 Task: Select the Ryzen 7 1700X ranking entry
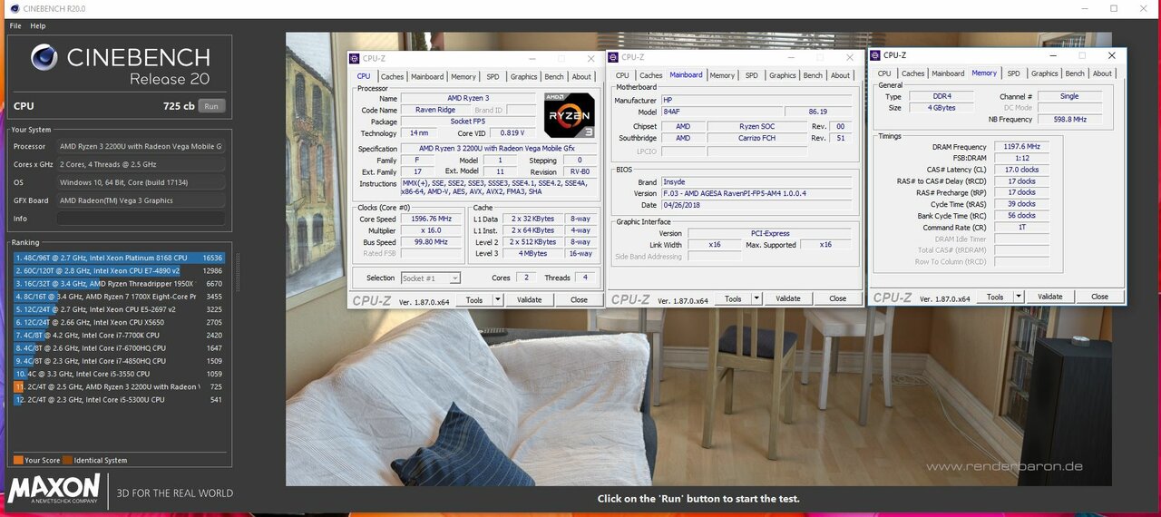(x=119, y=297)
